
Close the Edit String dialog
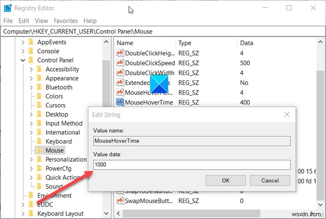coord(287,114)
